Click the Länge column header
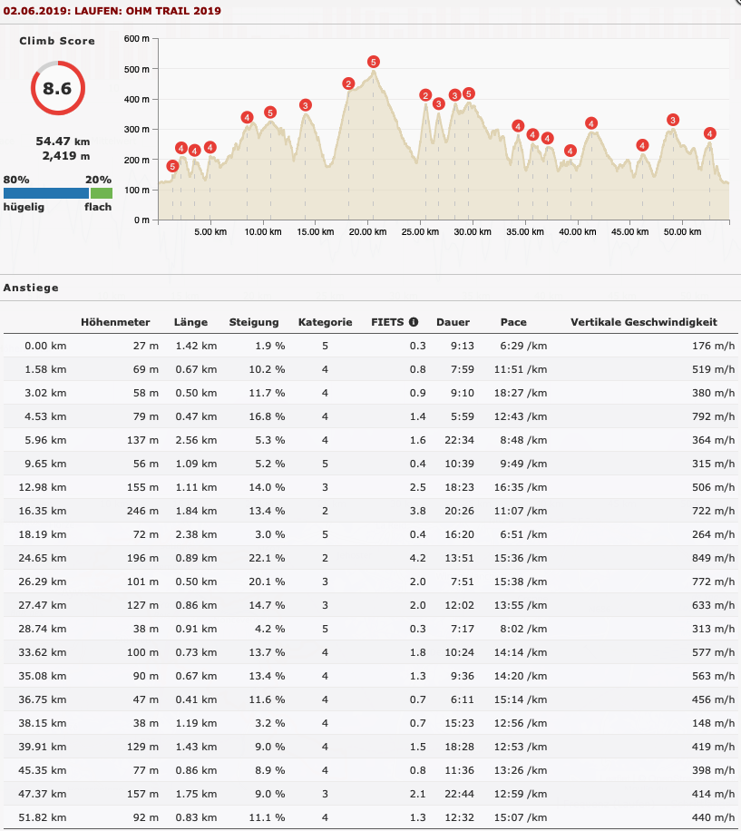Viewport: 741px width, 831px height. coord(190,322)
